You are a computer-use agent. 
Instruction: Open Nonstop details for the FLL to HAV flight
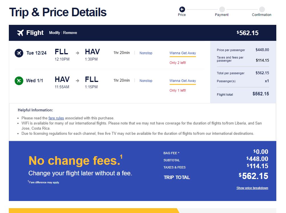[146, 53]
